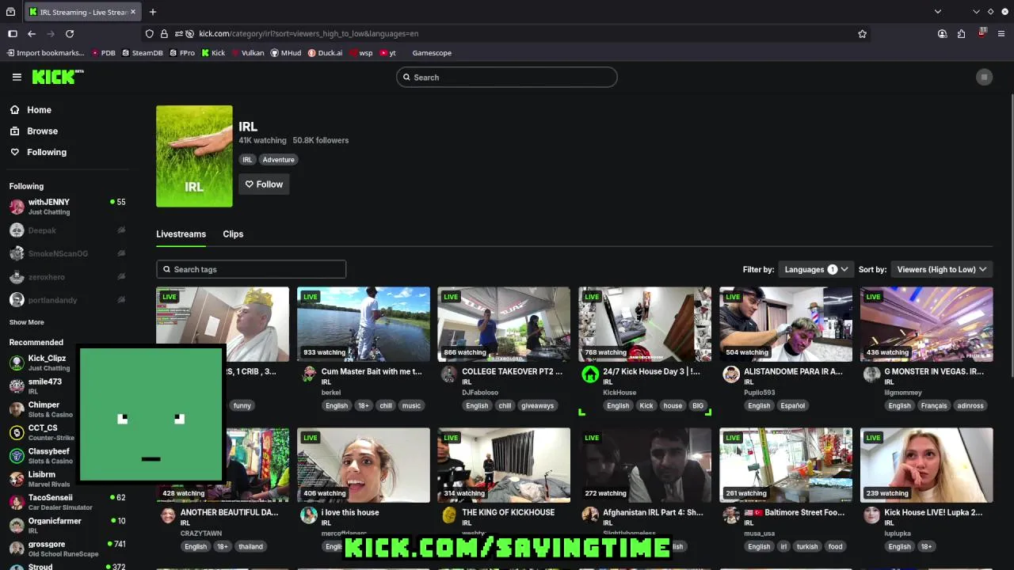Click the 'adinross' tag on G MONSTER stream

pos(970,405)
